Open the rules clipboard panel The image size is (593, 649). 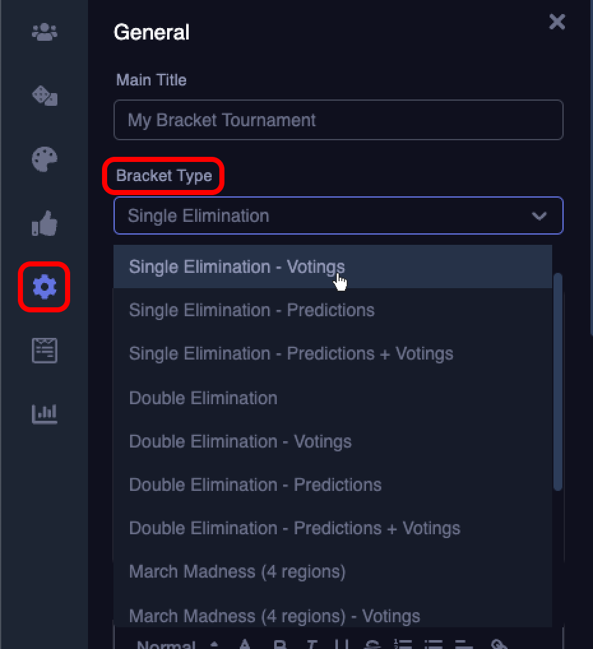pyautogui.click(x=44, y=350)
